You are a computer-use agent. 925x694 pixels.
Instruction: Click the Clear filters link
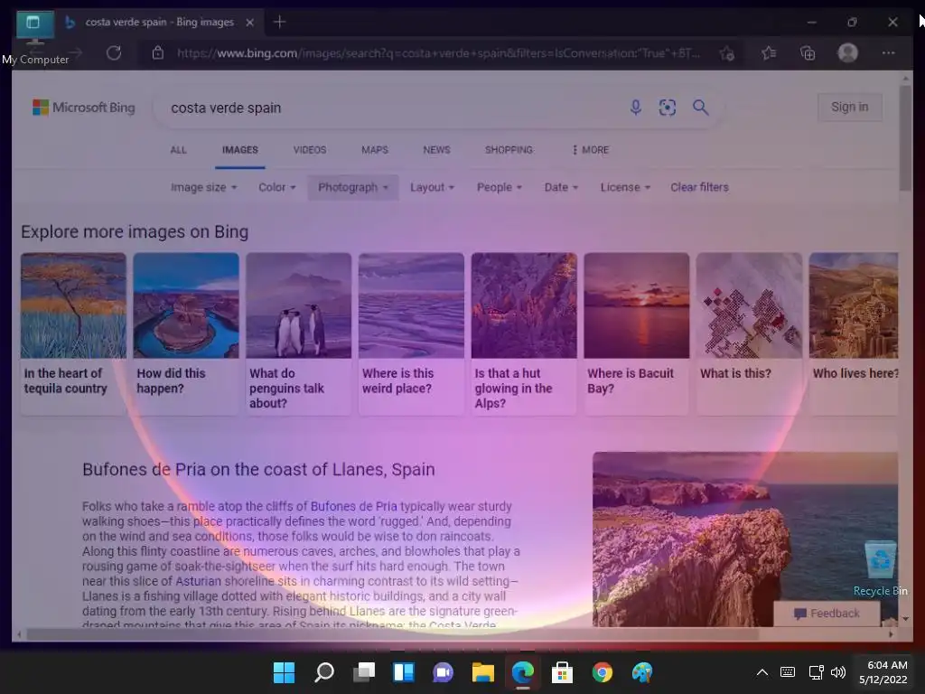699,187
